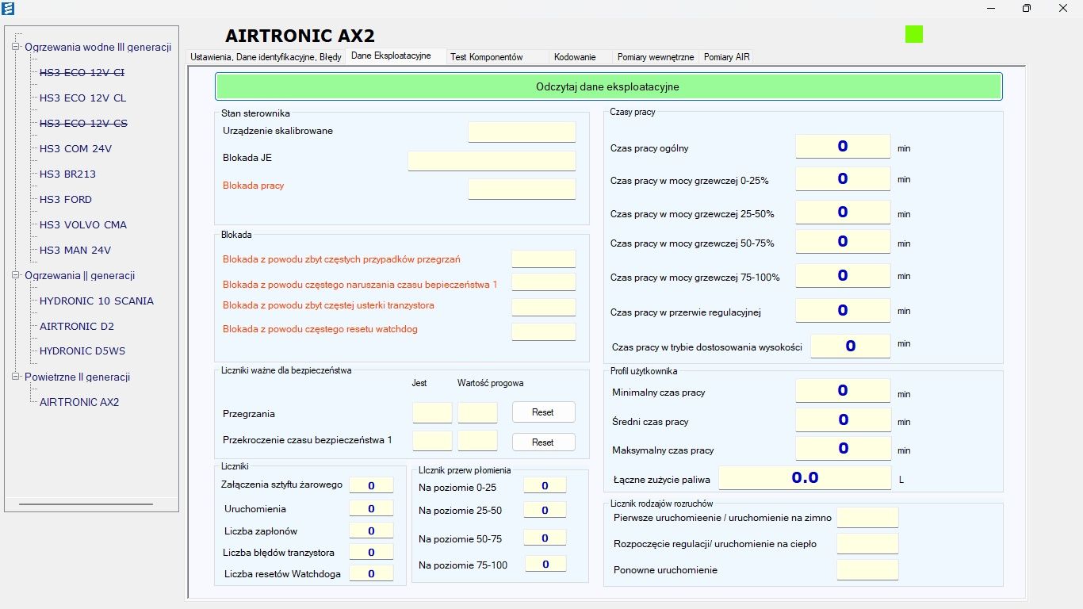Collapse Ogrzewania wodne III generacji tree node

click(x=15, y=47)
